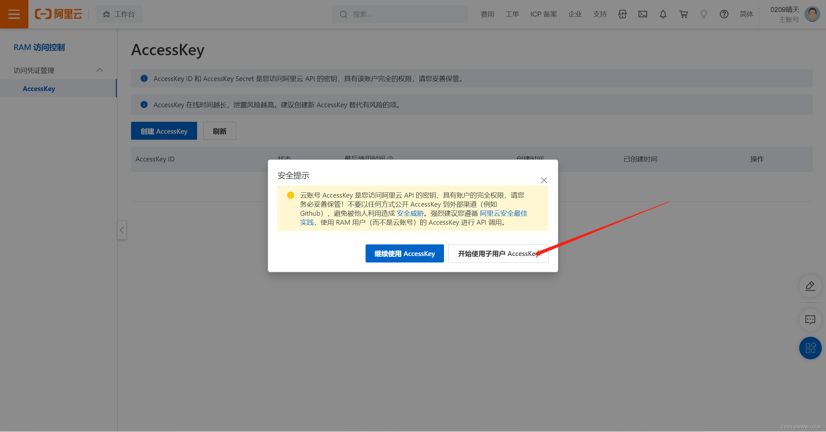Open the help question-mark icon
This screenshot has width=826, height=432.
[724, 14]
